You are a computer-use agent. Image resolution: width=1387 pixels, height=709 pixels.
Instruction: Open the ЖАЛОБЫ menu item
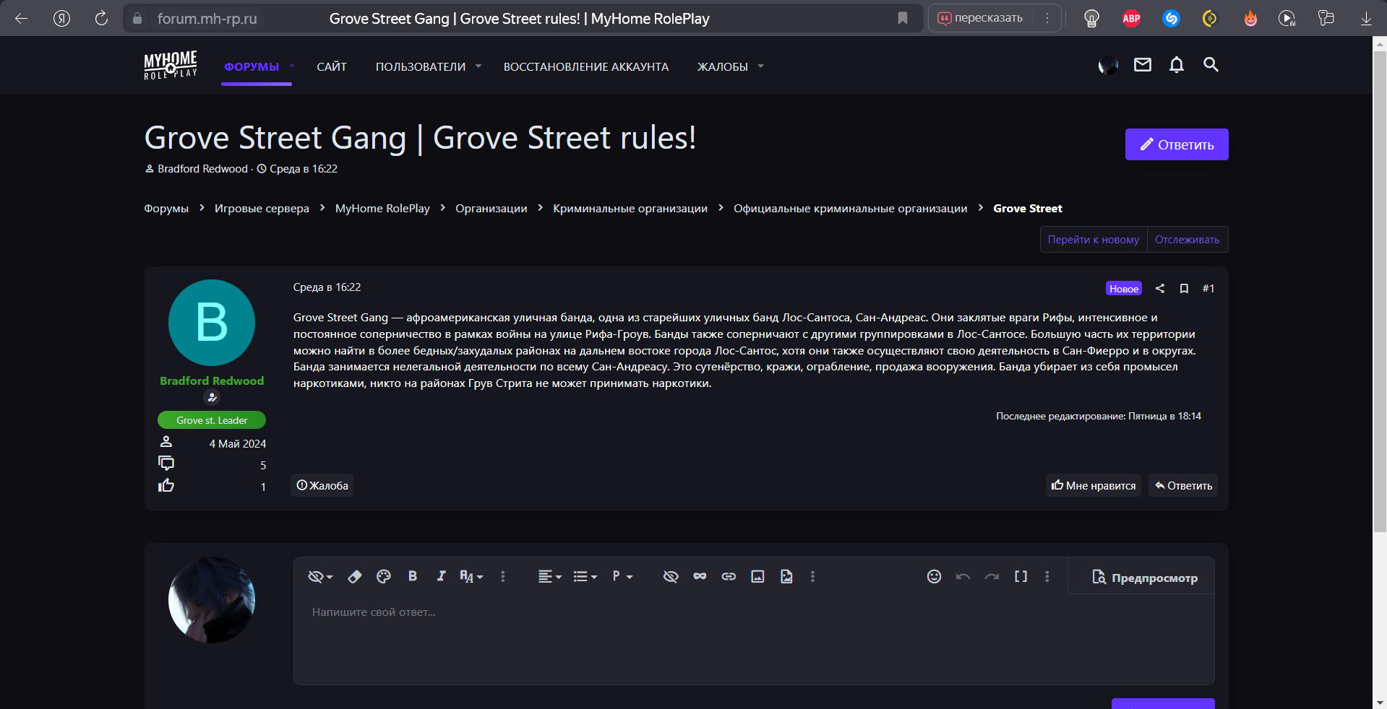coord(722,66)
